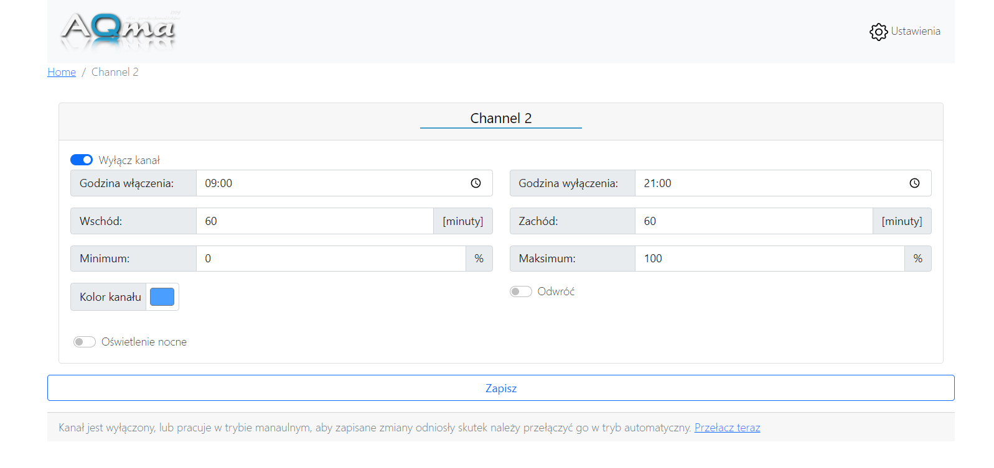Open clock picker for Godzina włączenia
The width and height of the screenshot is (994, 468).
476,183
